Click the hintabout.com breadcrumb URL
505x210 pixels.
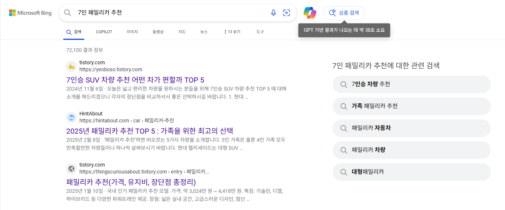127,121
